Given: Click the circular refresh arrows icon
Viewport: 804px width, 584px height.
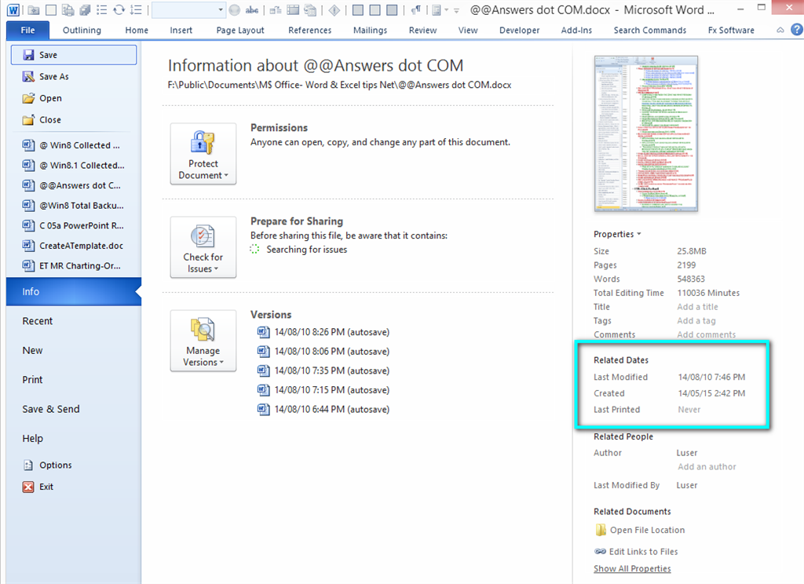Looking at the screenshot, I should (x=119, y=9).
